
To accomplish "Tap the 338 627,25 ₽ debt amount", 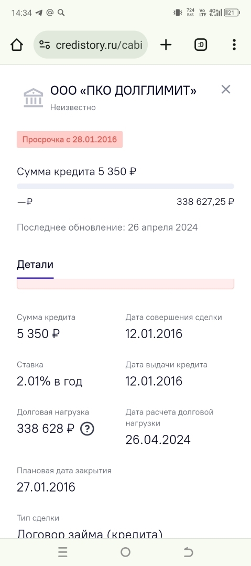I will (205, 202).
